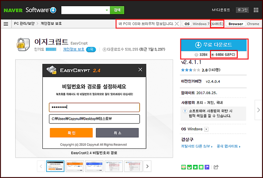Share to Naver Blog icon

(183, 167)
